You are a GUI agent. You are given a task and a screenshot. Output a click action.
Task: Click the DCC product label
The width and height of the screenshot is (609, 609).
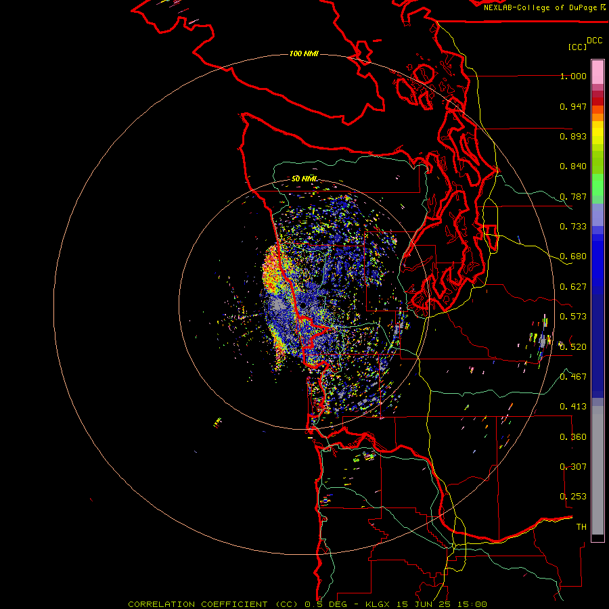(x=594, y=41)
